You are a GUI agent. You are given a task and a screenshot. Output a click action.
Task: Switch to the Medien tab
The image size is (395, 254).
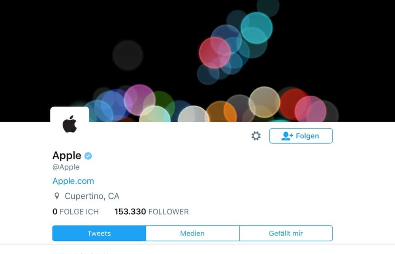pyautogui.click(x=192, y=233)
